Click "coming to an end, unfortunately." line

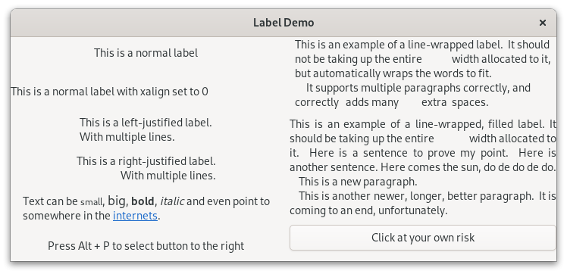pos(368,210)
